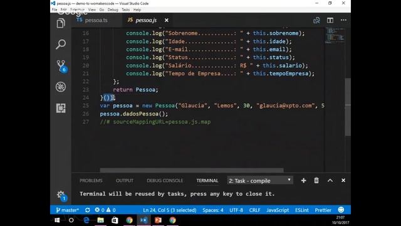Click the open changes icon in editor toolbar
401x226 pixels.
[x=316, y=20]
